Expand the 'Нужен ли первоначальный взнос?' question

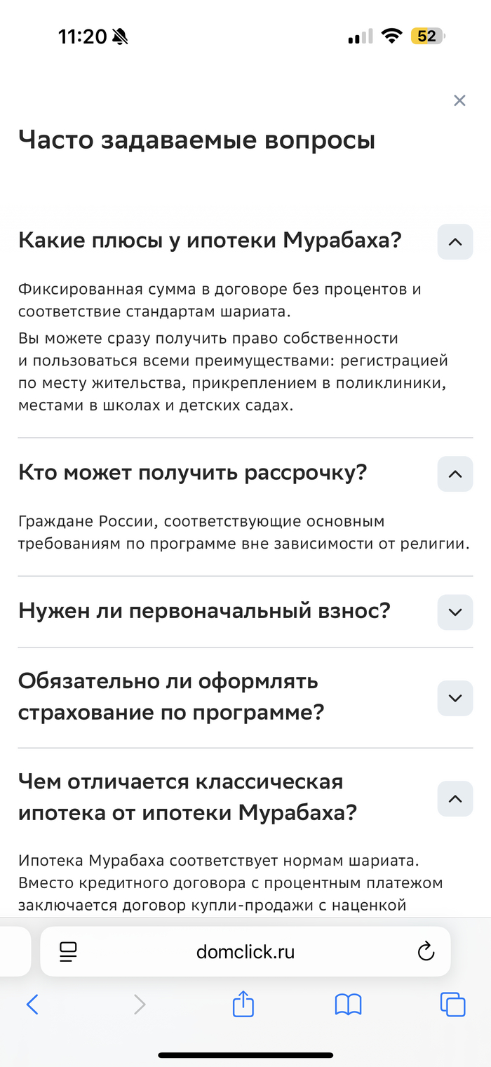click(455, 612)
